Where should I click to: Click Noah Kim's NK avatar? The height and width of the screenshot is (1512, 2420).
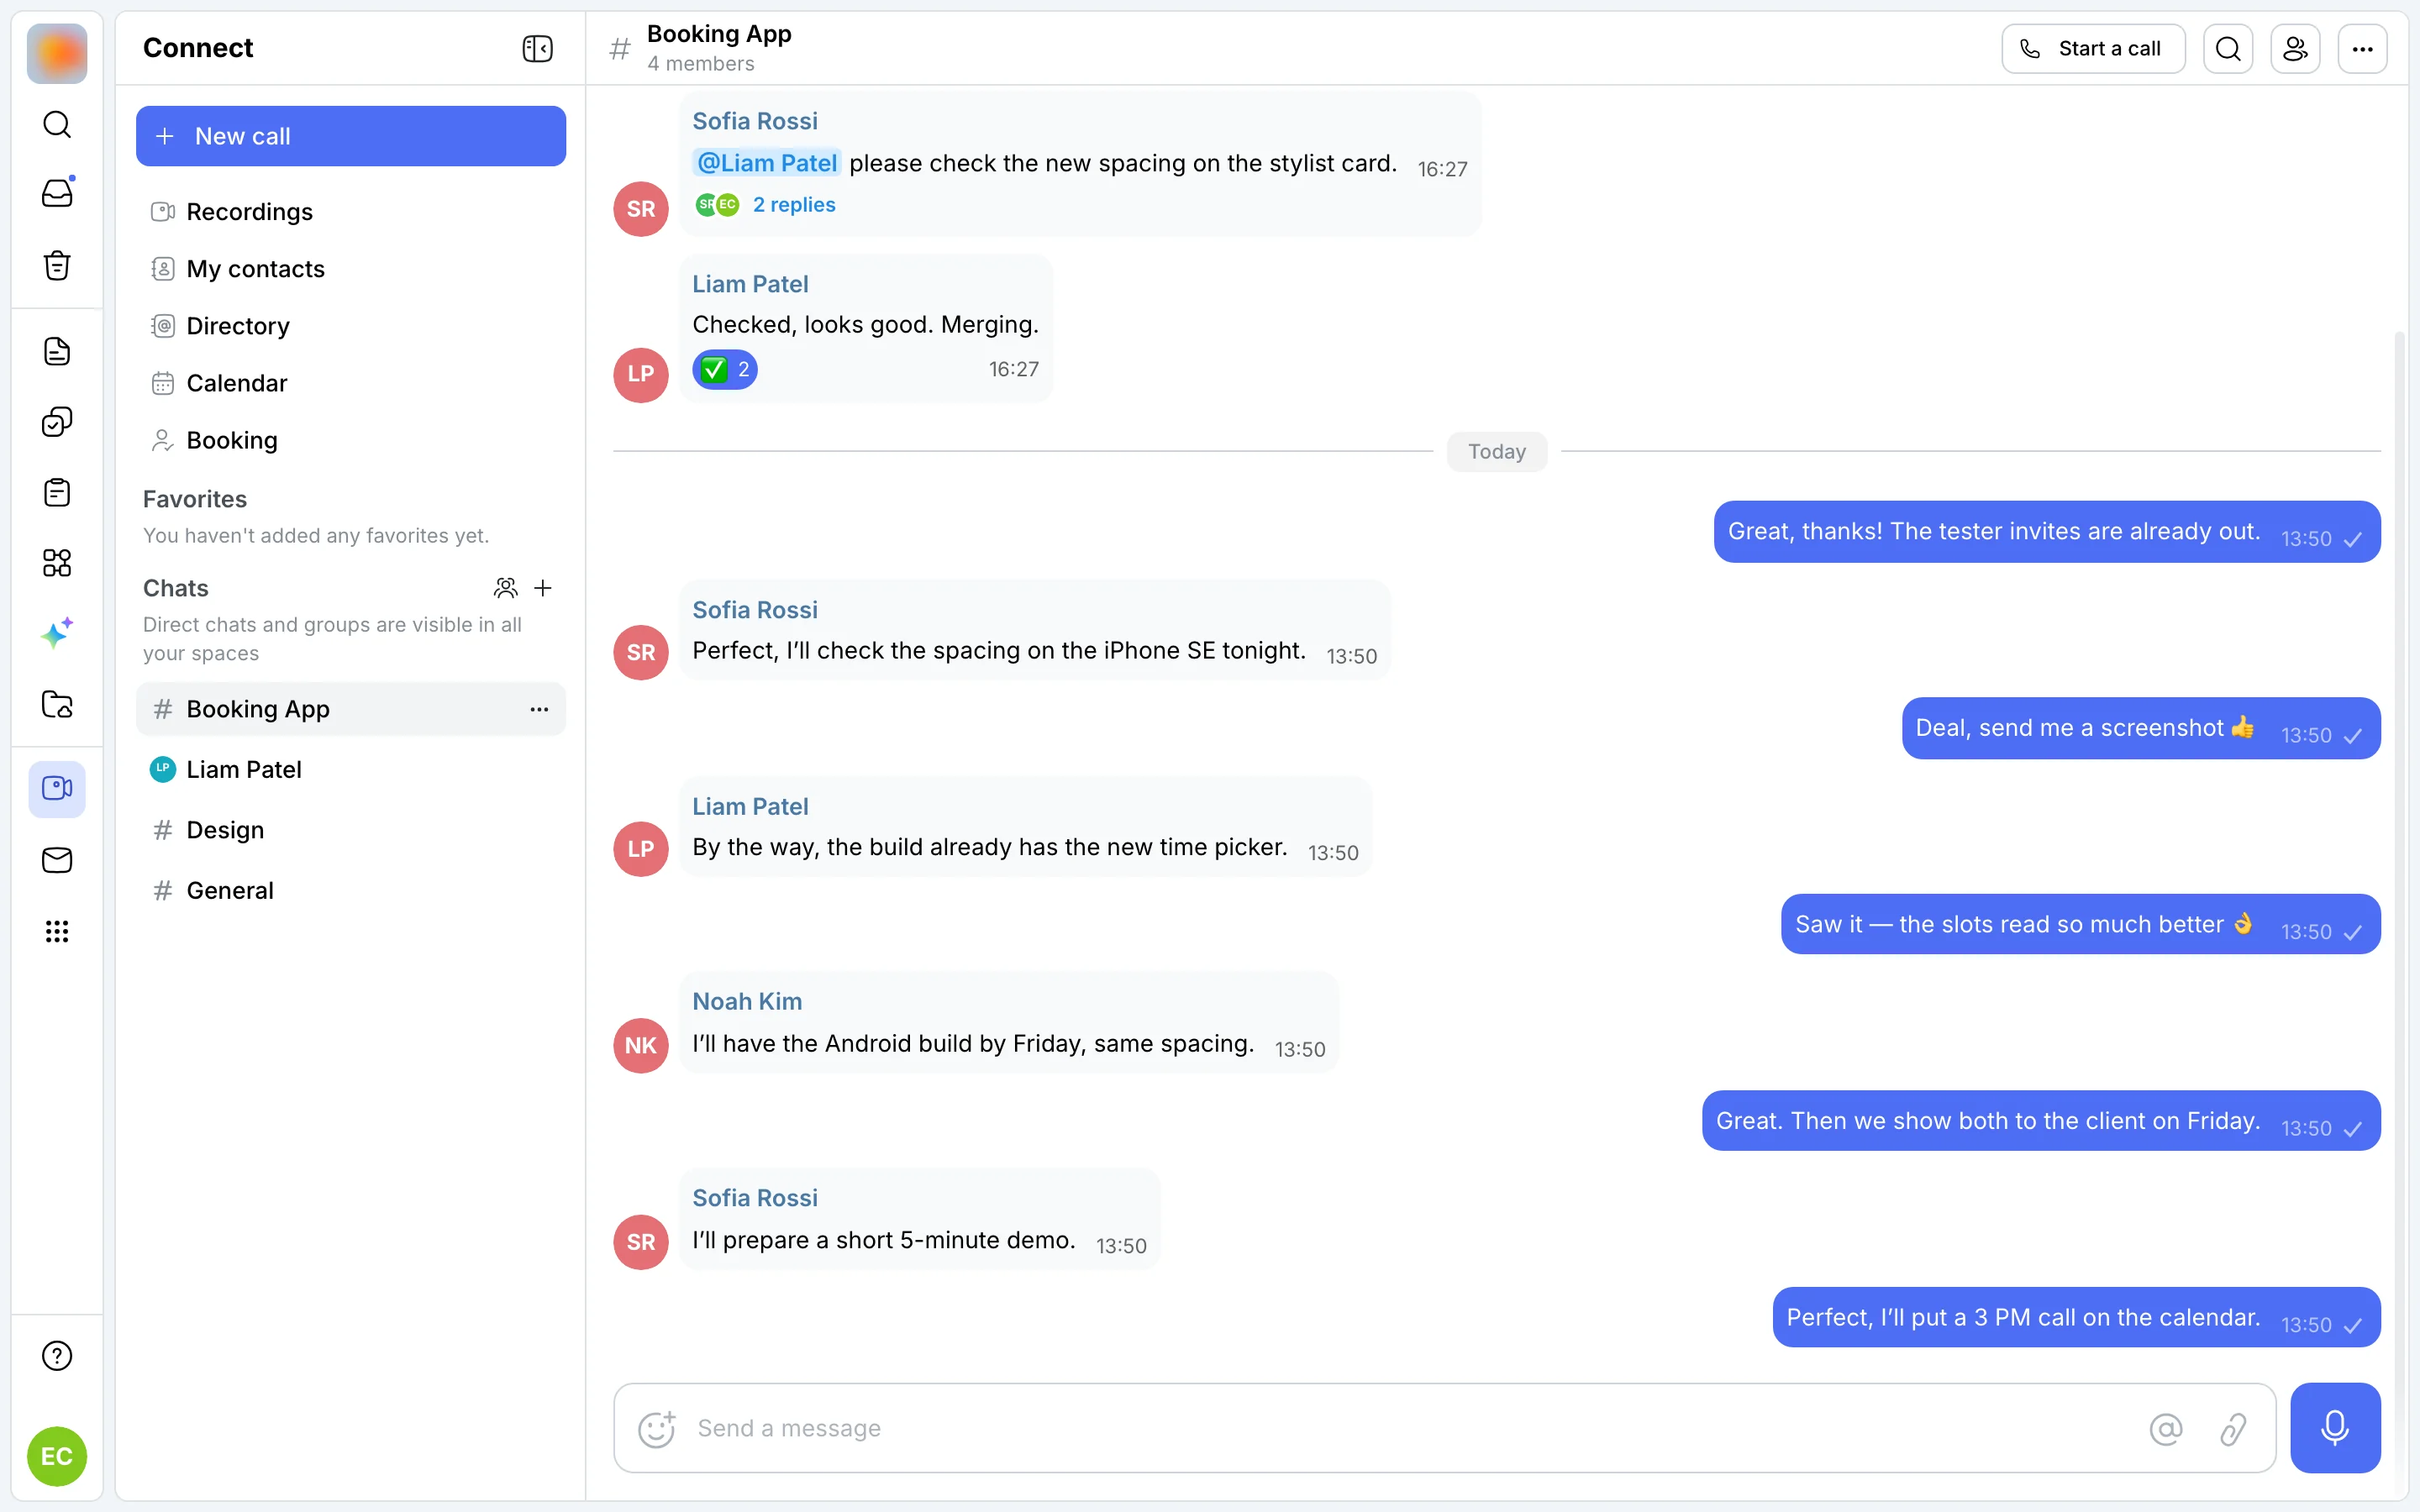click(x=641, y=1045)
